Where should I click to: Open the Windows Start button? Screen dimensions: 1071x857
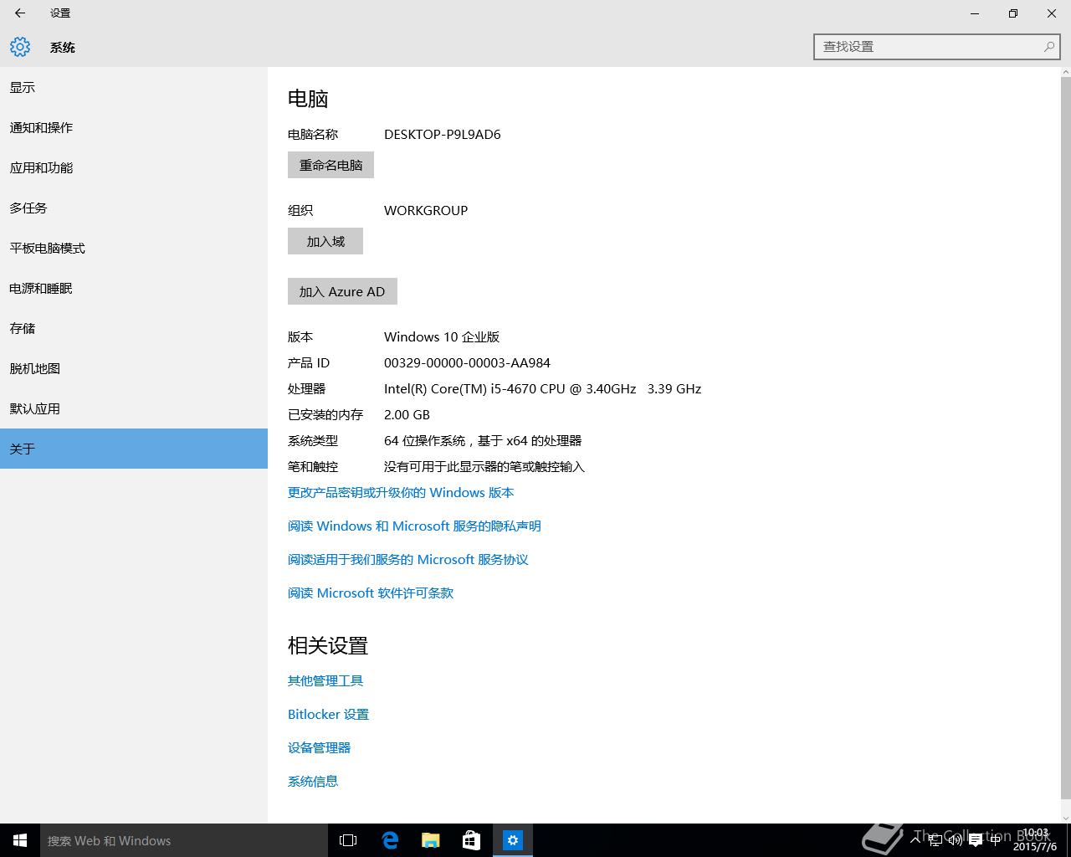pos(20,840)
